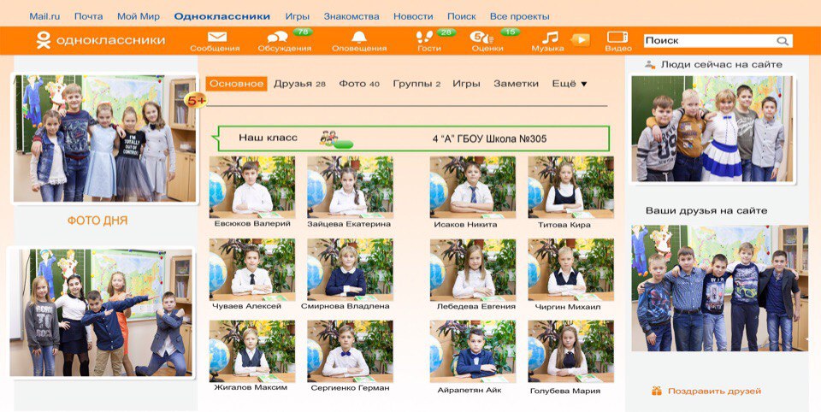
Task: Open Титова Кира's portrait
Action: click(x=570, y=187)
